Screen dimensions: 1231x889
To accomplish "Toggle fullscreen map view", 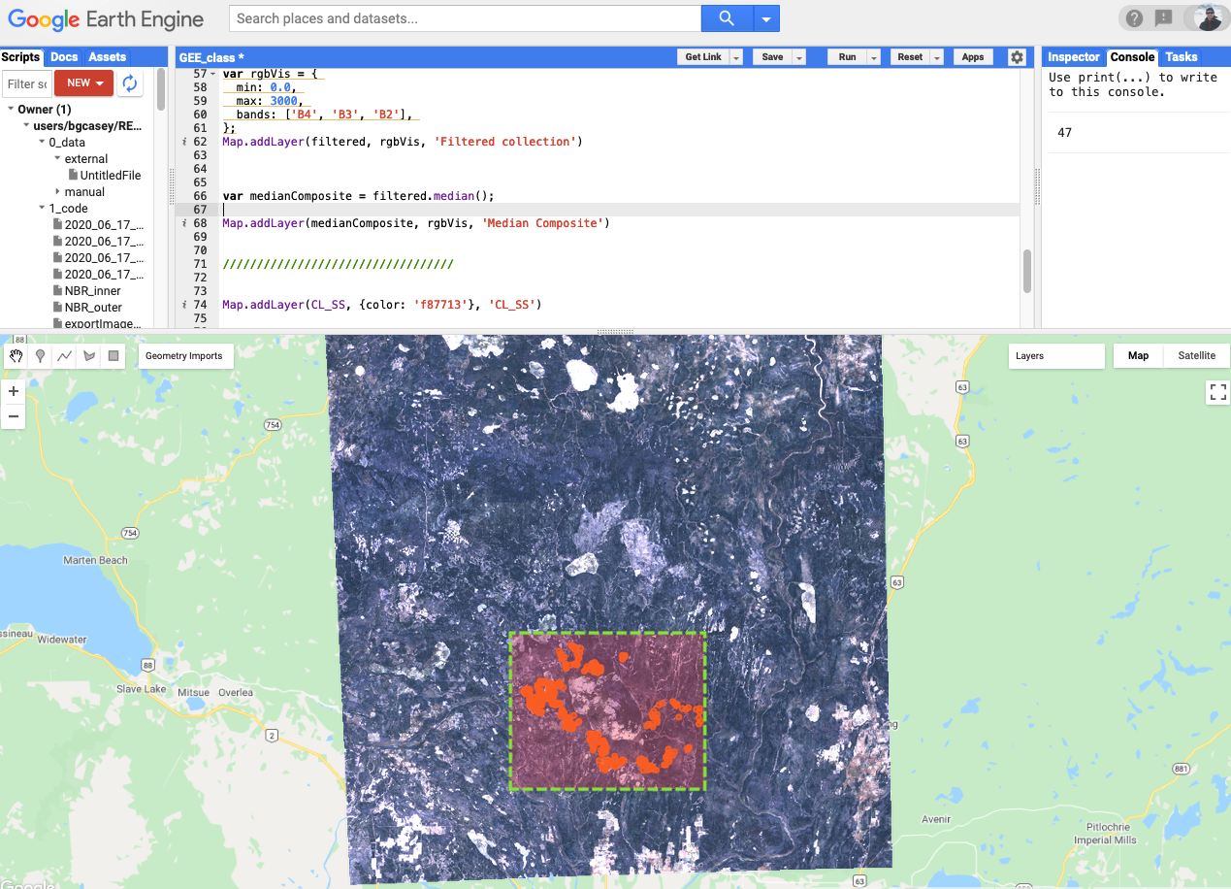I will pyautogui.click(x=1217, y=392).
